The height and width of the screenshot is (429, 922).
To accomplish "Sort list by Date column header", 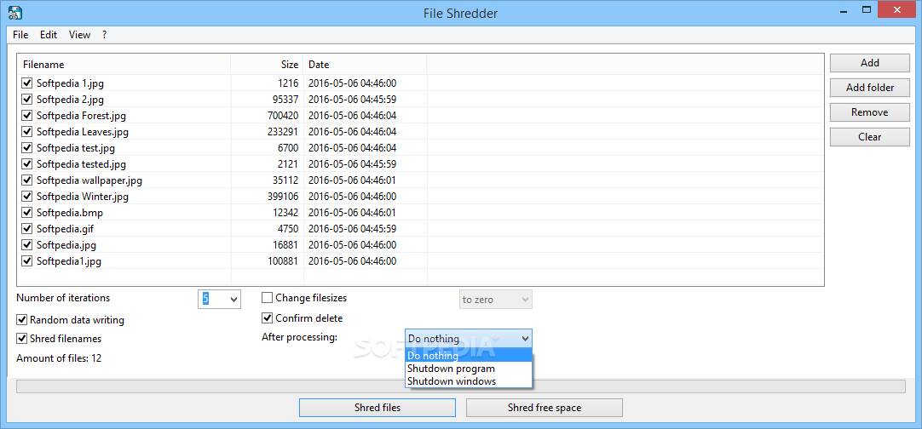I will click(x=366, y=65).
